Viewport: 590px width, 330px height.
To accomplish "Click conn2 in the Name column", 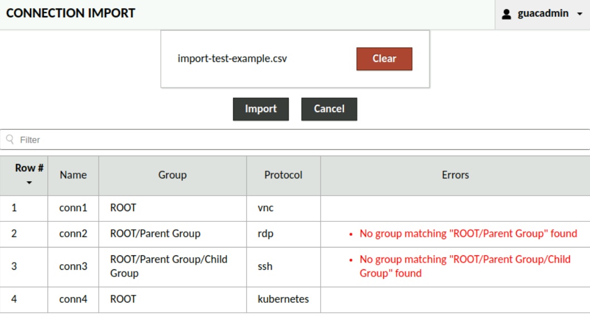I will (x=73, y=234).
